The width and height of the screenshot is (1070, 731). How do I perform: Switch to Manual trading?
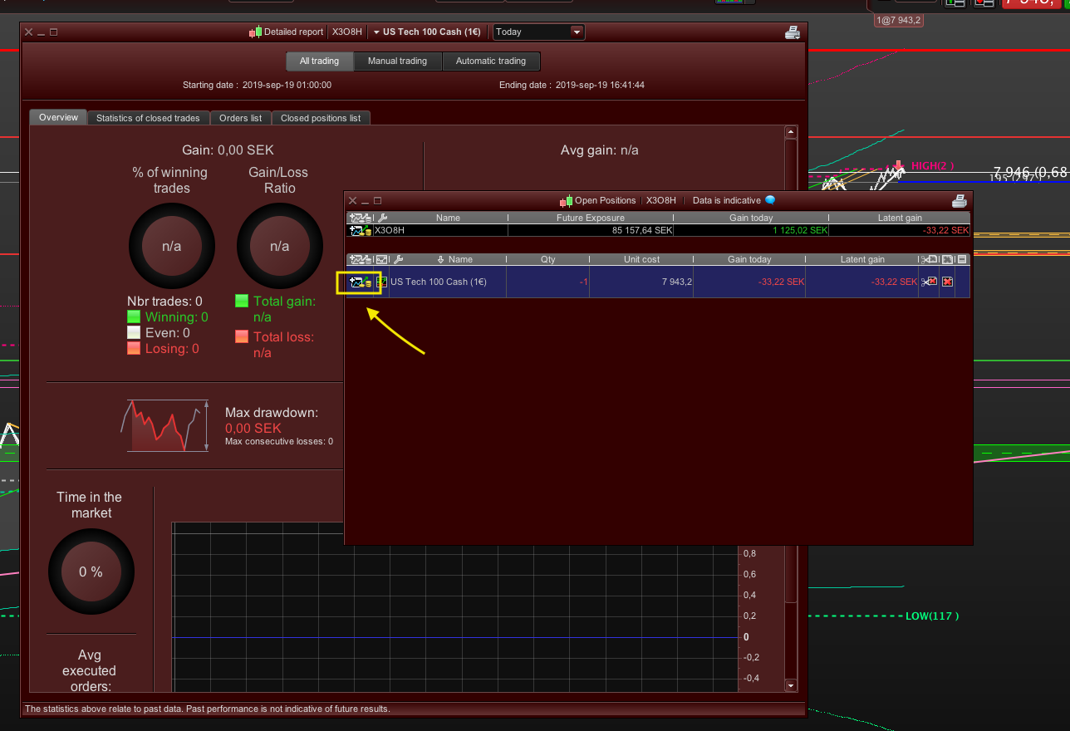(x=397, y=61)
